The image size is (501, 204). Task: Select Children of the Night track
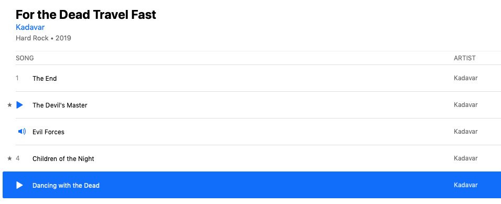point(63,158)
